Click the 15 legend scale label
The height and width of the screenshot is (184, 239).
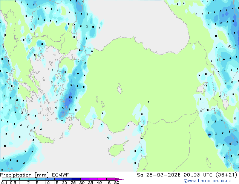click(56, 182)
